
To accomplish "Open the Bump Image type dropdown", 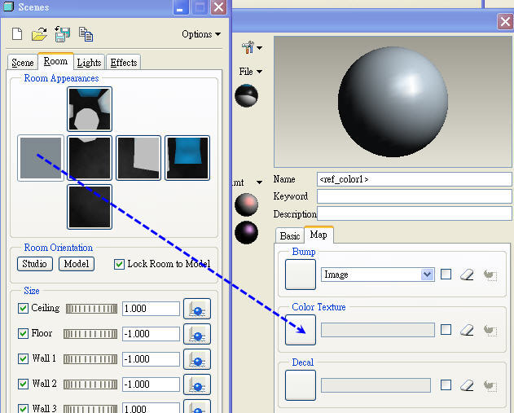I will click(378, 275).
